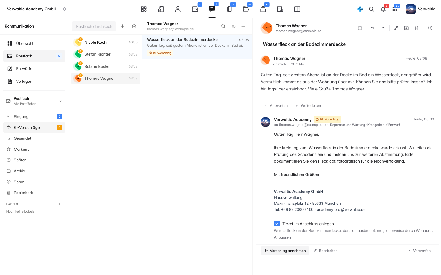Expand the message to fullscreen
The width and height of the screenshot is (441, 275).
[430, 28]
